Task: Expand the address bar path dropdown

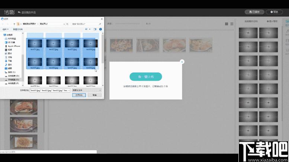Action: point(64,24)
